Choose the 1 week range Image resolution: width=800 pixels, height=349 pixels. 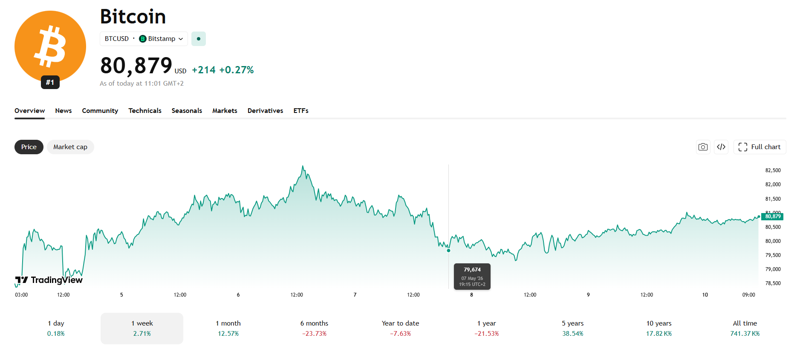click(142, 329)
